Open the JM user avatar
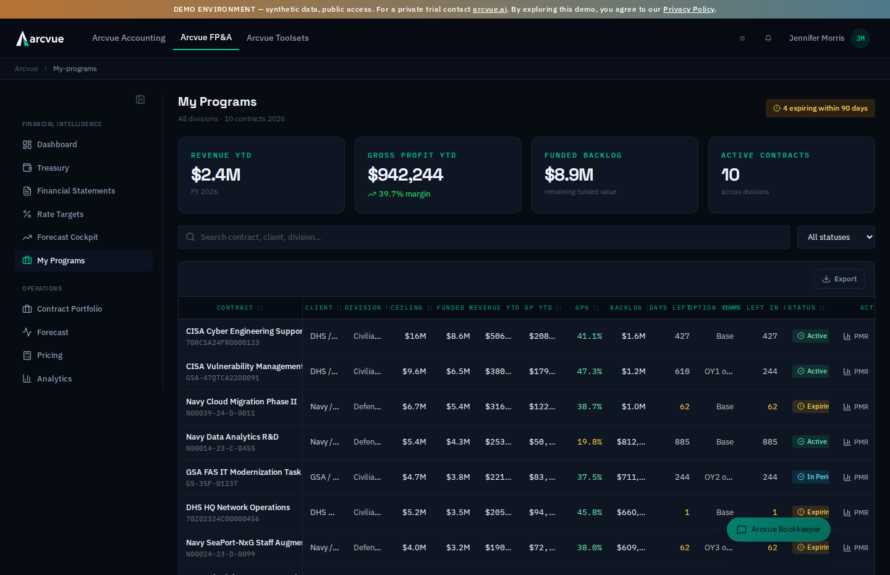Viewport: 890px width, 575px height. 860,38
